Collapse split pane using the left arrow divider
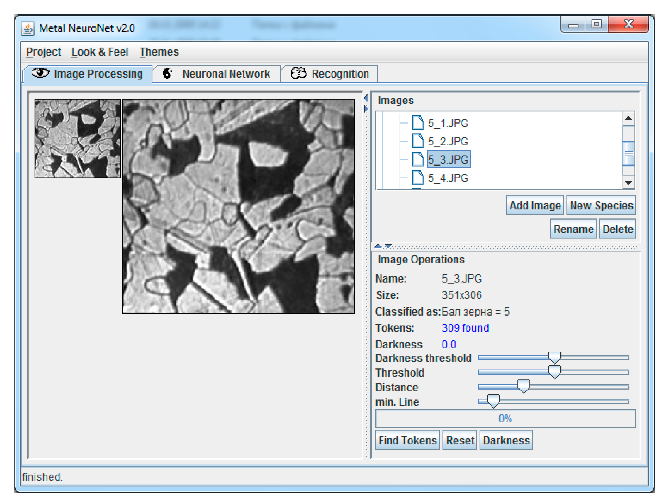670x504 pixels. (366, 98)
